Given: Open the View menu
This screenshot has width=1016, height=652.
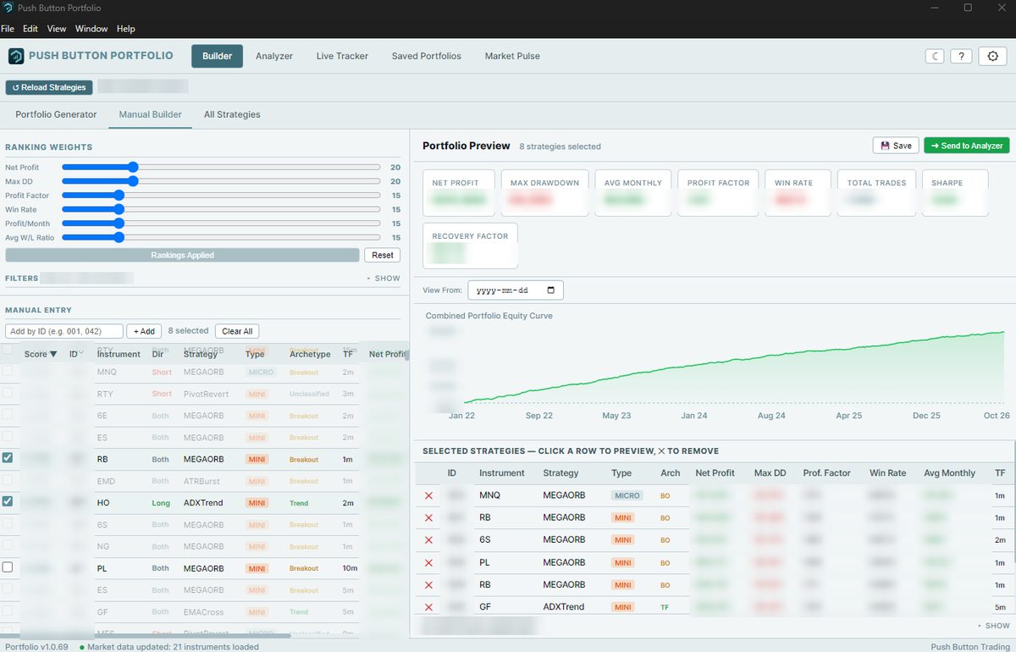Looking at the screenshot, I should (57, 29).
